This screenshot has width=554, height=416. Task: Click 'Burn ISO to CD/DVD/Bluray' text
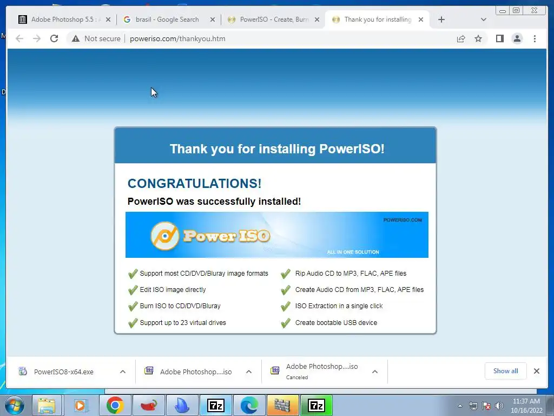(x=180, y=306)
